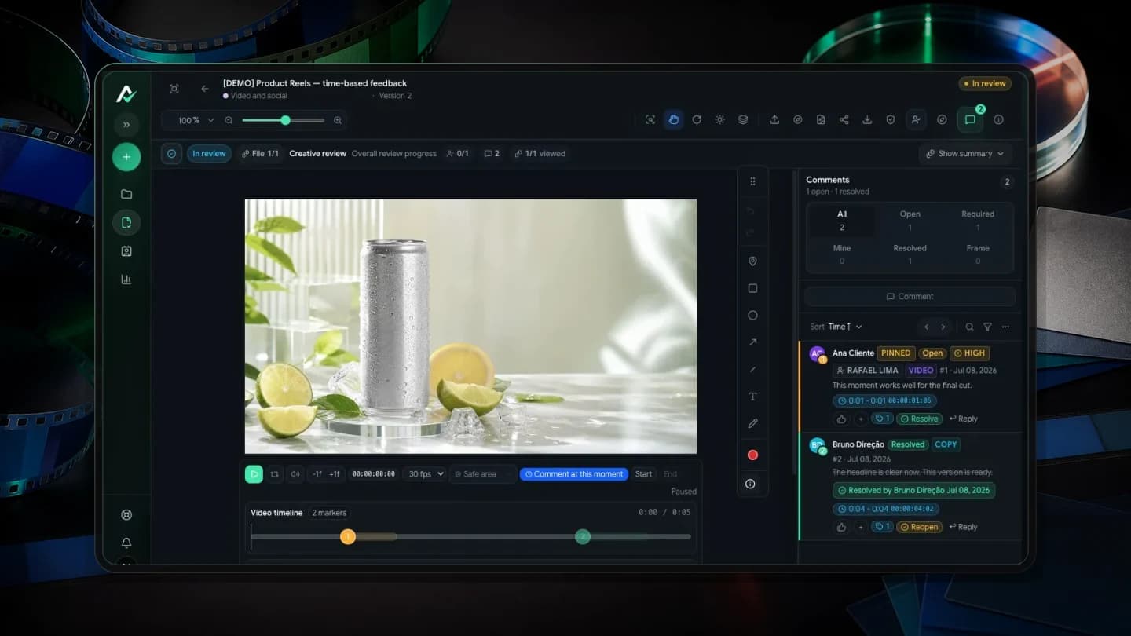Open the help lifebuoy icon in sidebar
This screenshot has width=1131, height=636.
pyautogui.click(x=126, y=515)
